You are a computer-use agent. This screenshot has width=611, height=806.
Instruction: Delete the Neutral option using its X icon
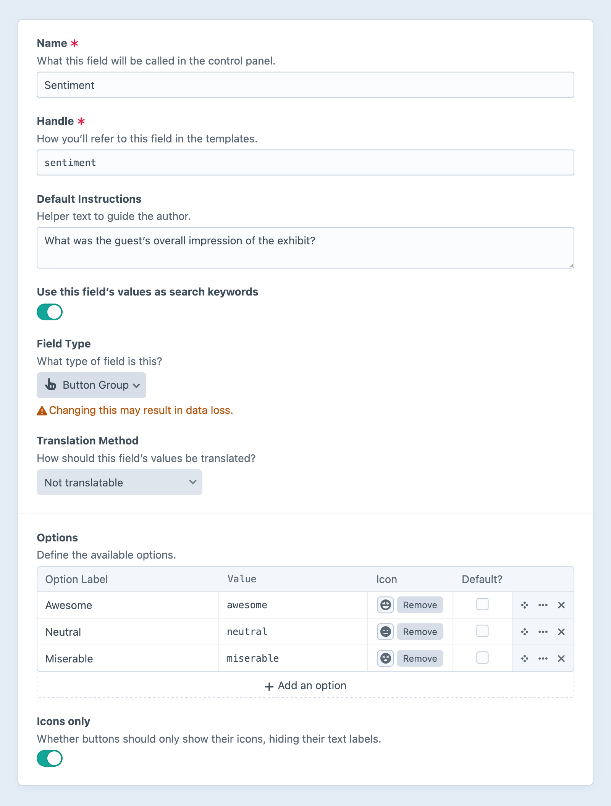561,632
